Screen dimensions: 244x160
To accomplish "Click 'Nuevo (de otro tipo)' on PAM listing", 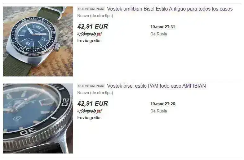I will click(95, 93).
